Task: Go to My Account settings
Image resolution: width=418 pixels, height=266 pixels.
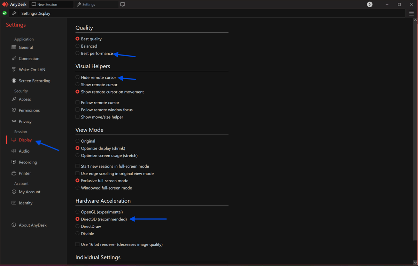Action: pyautogui.click(x=29, y=192)
